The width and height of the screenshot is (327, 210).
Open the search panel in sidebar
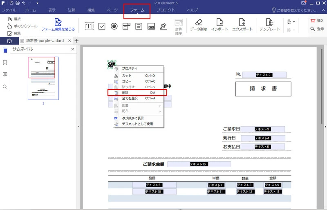click(5, 87)
